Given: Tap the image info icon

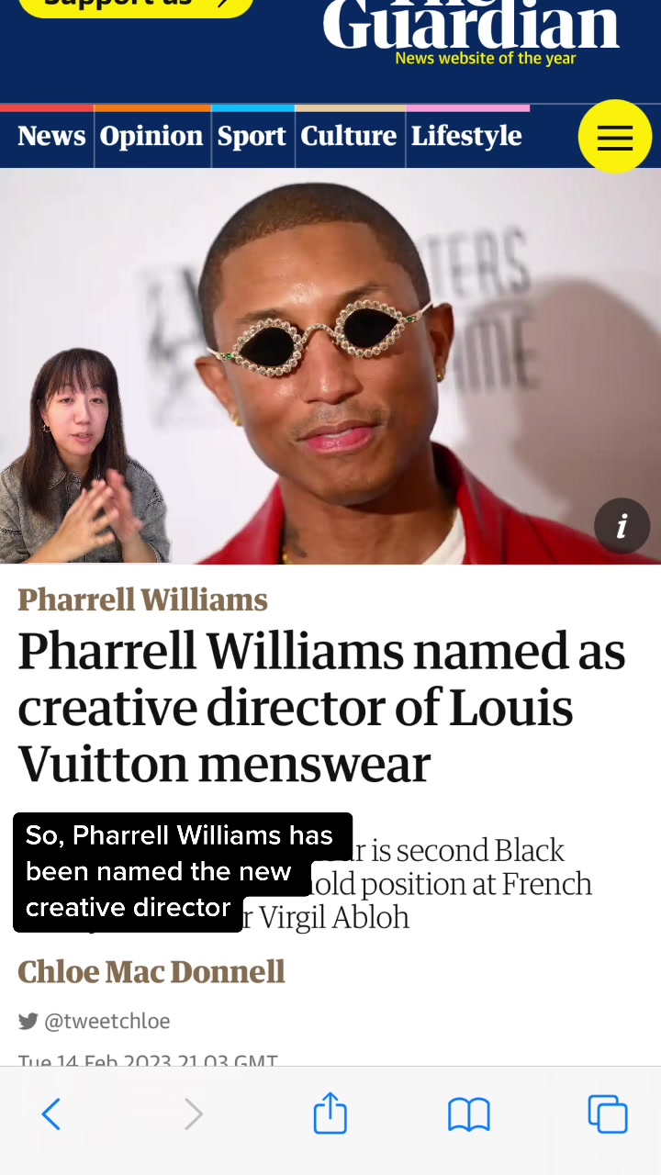Looking at the screenshot, I should tap(622, 526).
